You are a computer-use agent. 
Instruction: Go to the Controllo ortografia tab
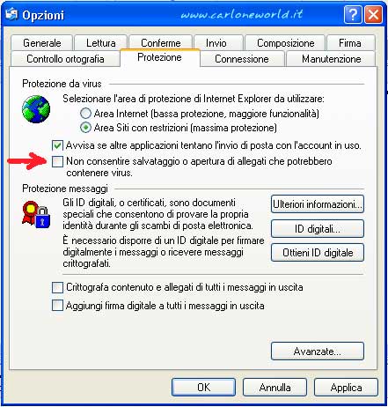click(x=65, y=59)
